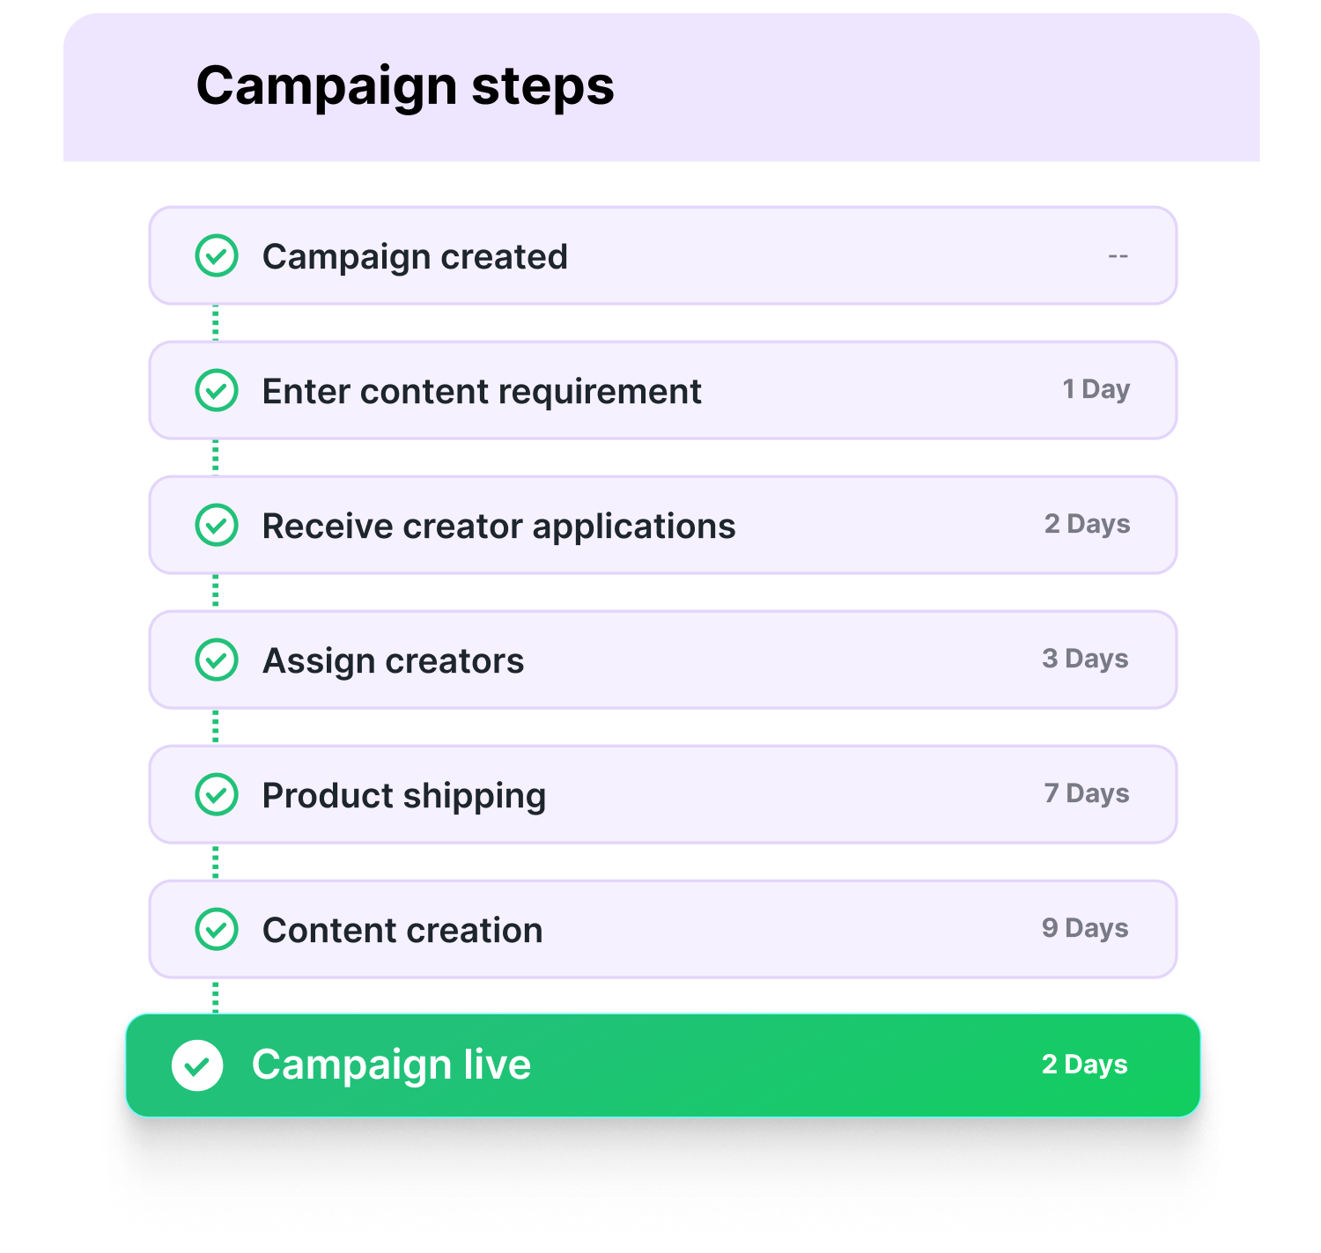Click the Content creation checkmark icon

coord(217,930)
